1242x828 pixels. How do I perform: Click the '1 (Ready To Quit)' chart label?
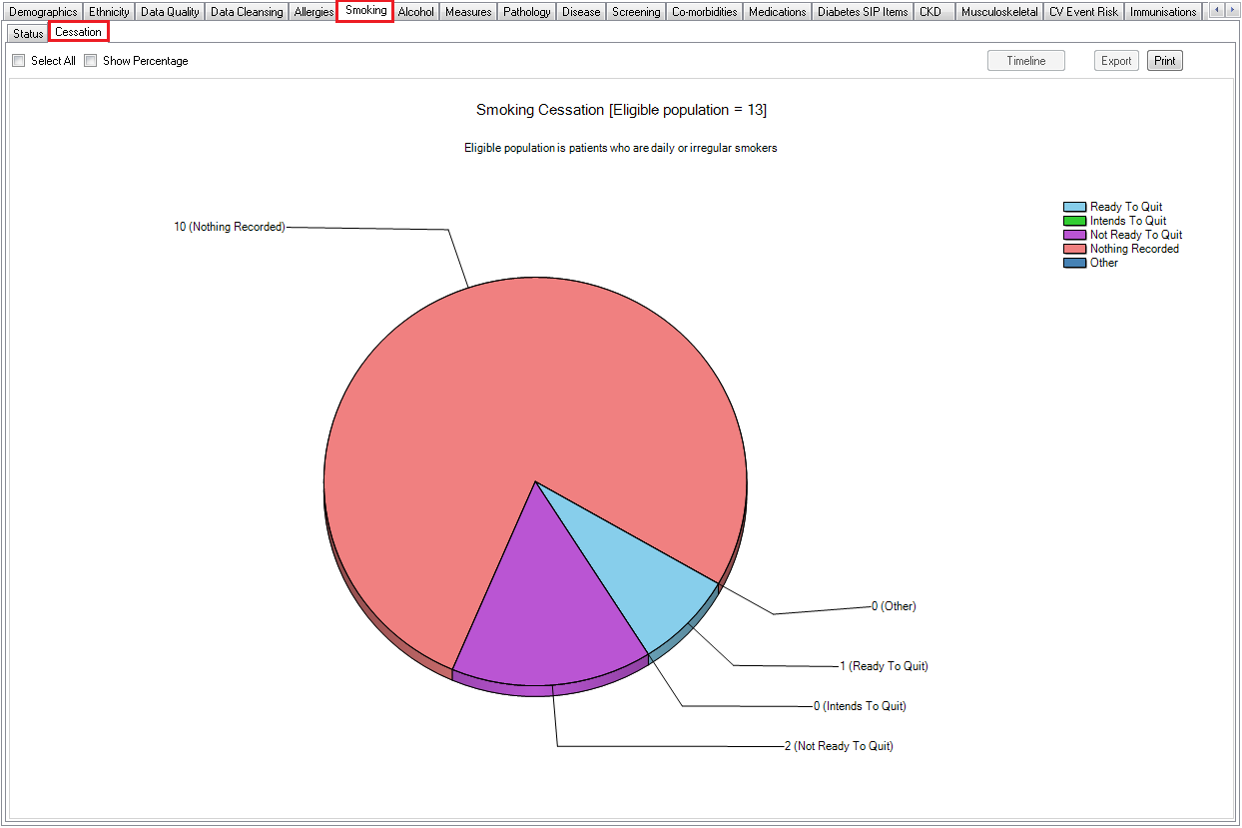point(884,666)
